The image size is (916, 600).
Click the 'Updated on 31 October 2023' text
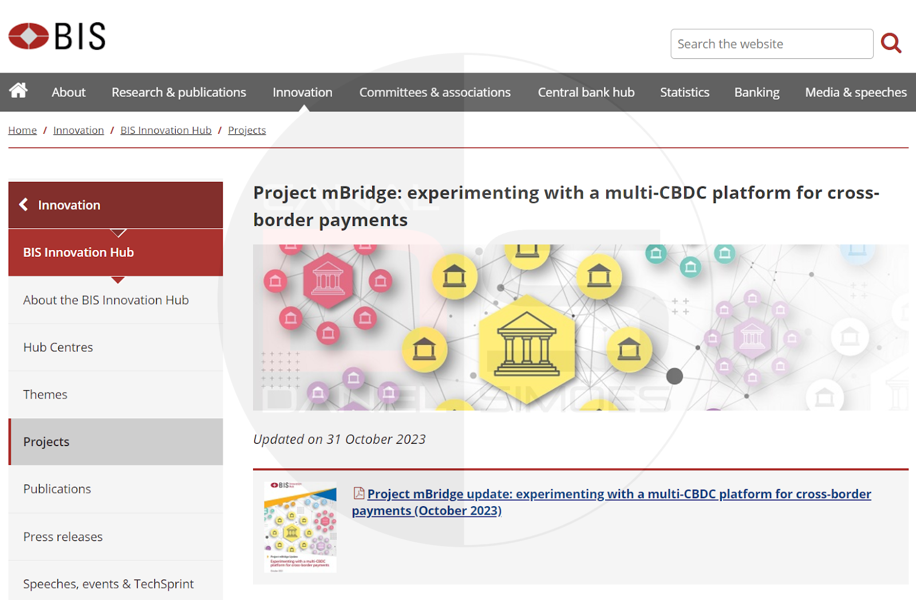(339, 439)
